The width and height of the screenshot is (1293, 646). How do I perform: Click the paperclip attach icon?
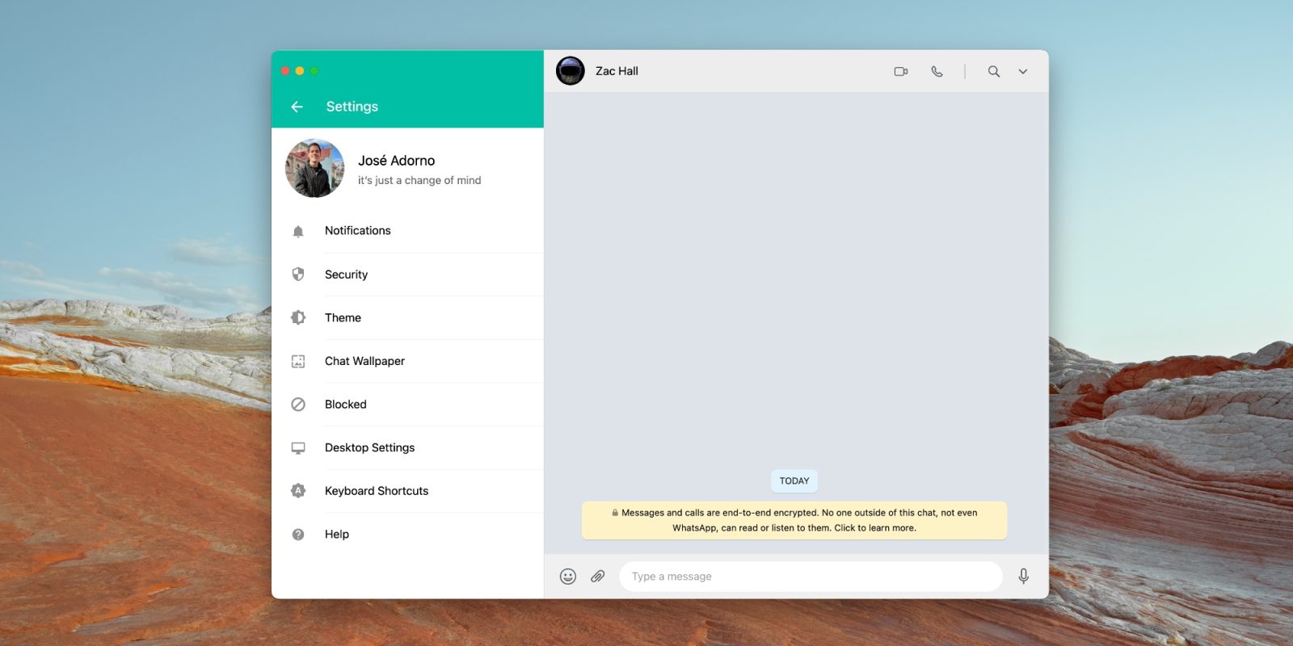coord(598,577)
